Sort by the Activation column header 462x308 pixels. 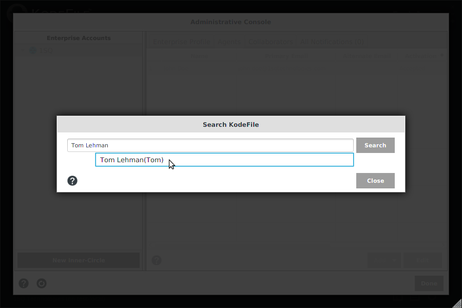tap(421, 56)
